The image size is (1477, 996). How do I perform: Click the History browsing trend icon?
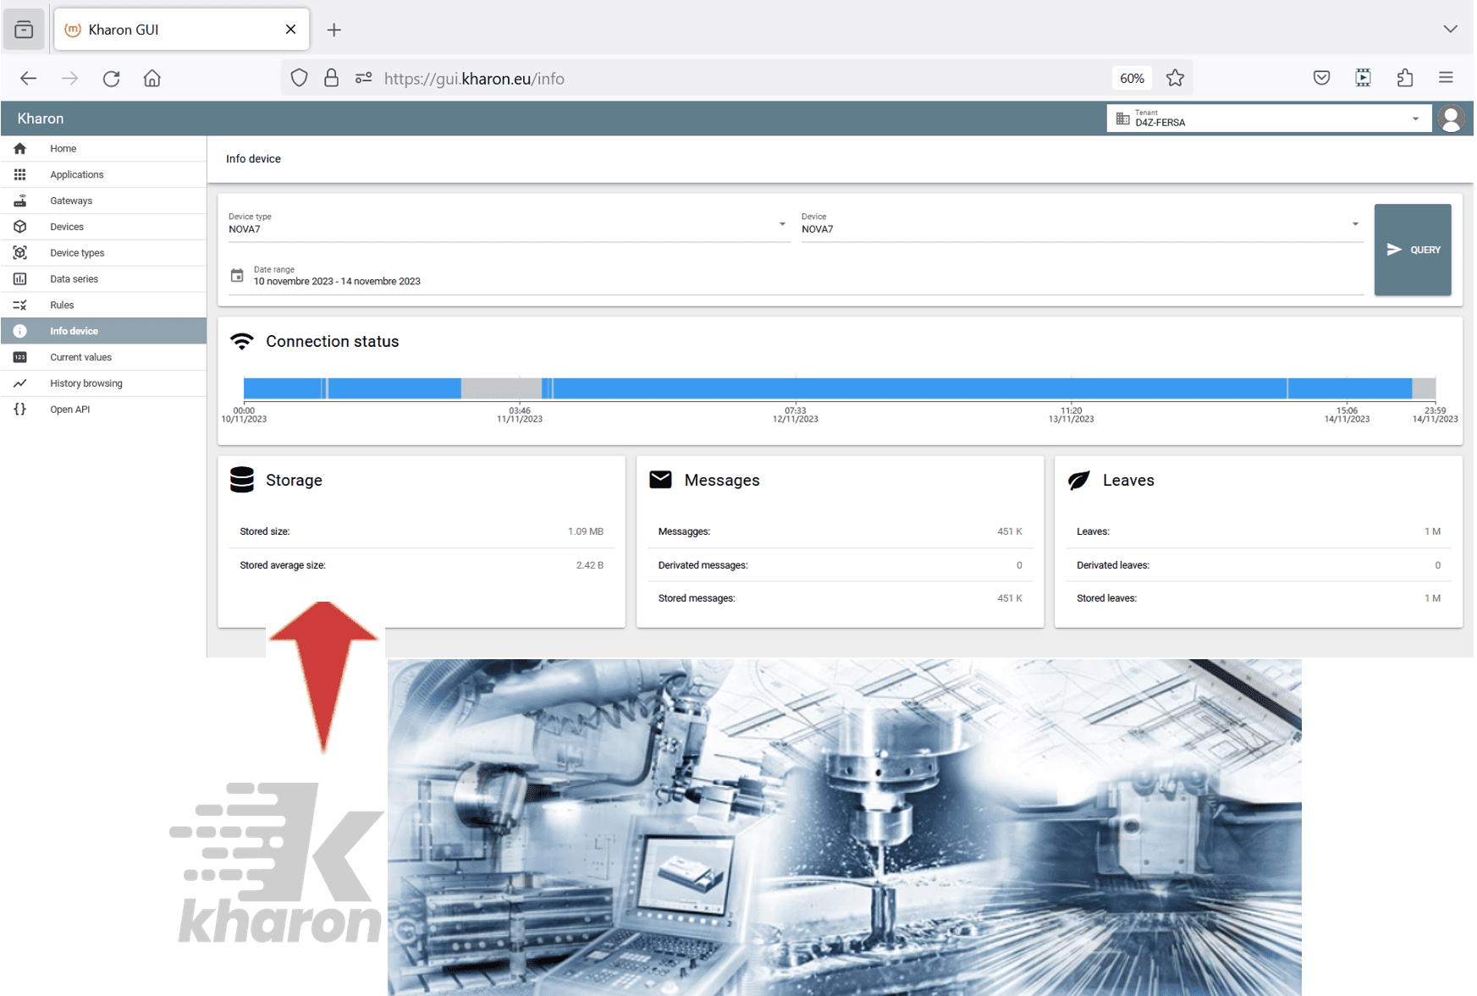20,382
